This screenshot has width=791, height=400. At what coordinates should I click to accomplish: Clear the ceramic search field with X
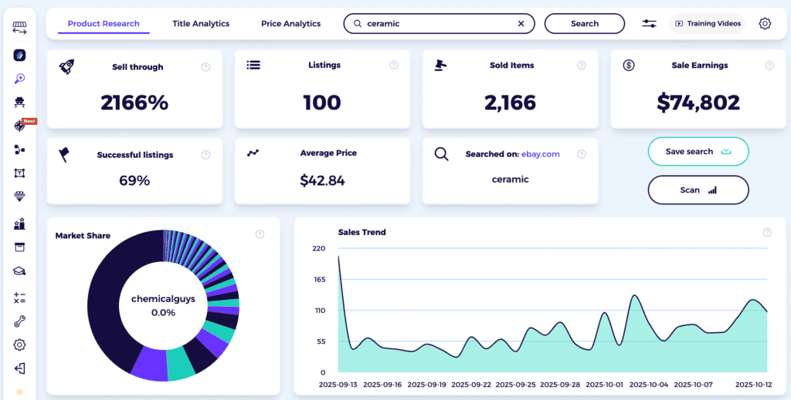[521, 24]
